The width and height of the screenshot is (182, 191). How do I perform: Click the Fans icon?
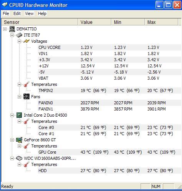[x=26, y=97]
